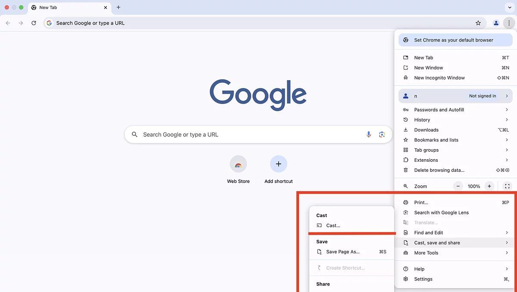Open a new tab with plus button

(118, 7)
